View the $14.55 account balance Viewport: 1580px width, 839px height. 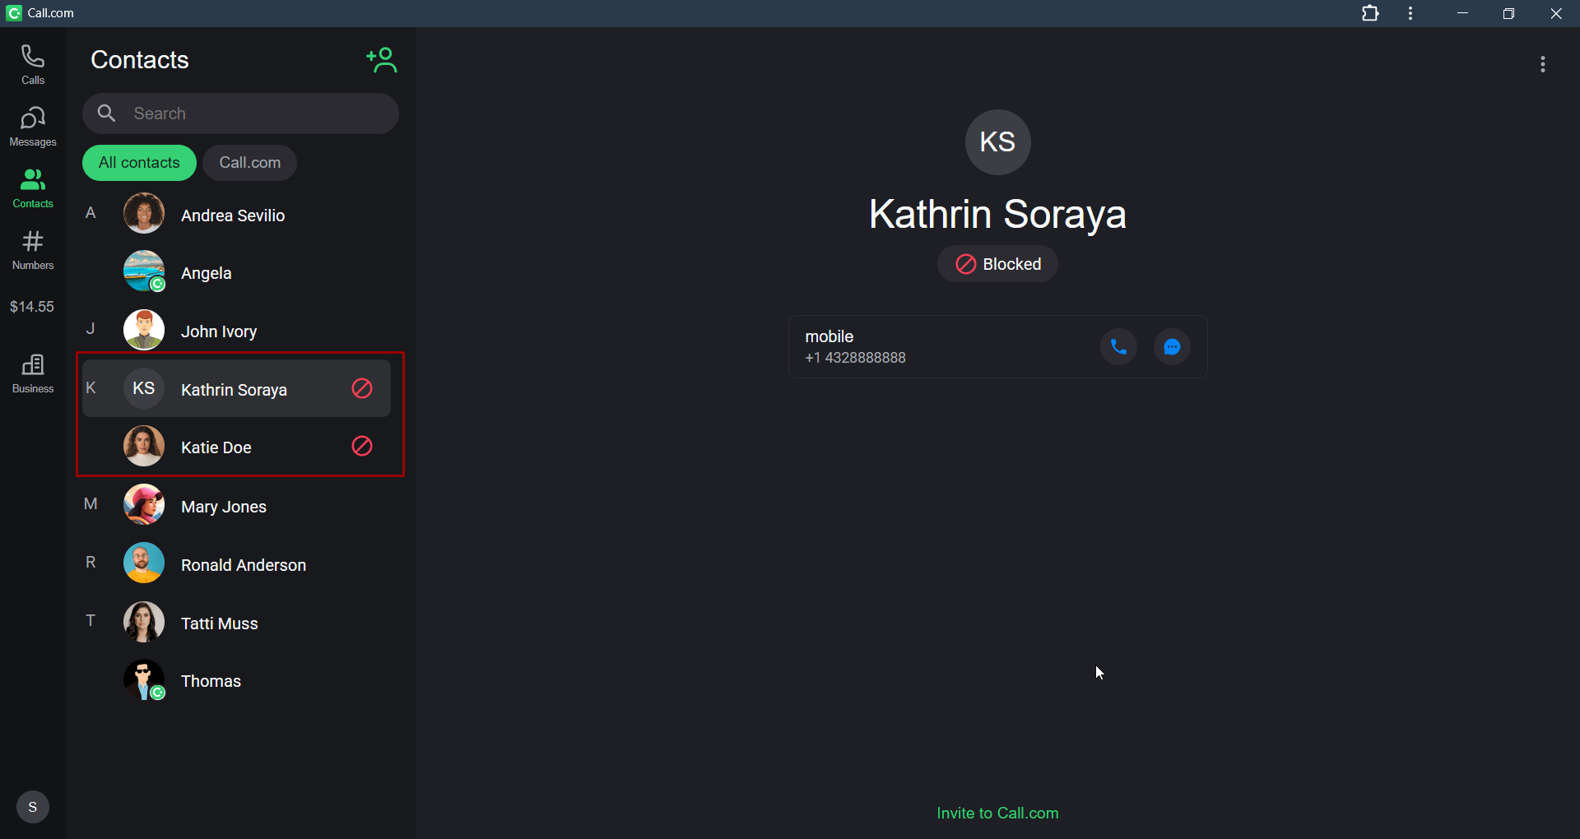32,307
